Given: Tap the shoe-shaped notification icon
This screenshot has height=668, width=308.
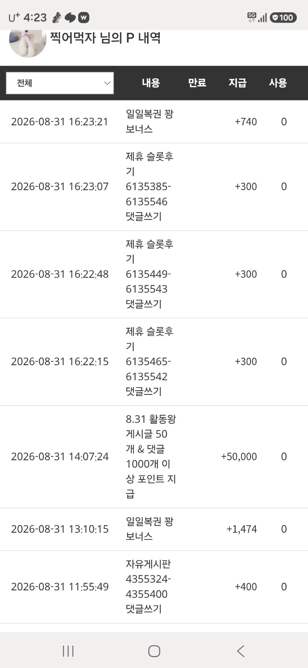Looking at the screenshot, I should (x=57, y=17).
